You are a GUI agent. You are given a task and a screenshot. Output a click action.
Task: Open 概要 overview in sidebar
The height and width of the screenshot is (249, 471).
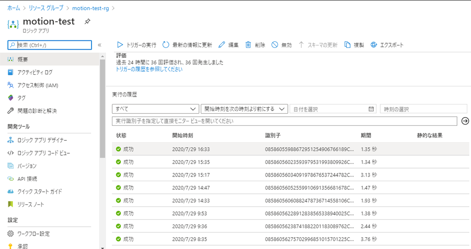tap(50, 59)
